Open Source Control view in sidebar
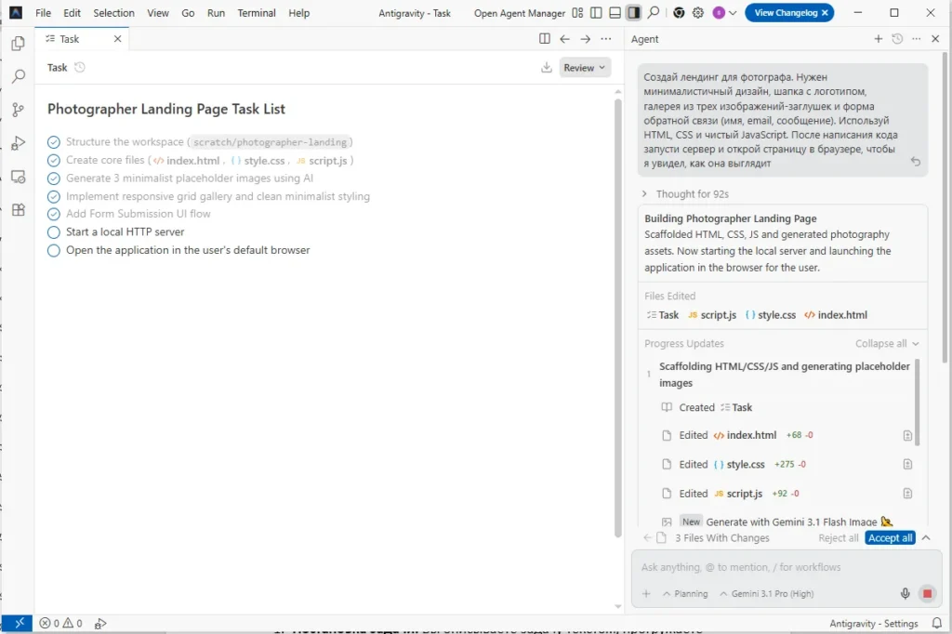This screenshot has width=952, height=634. [17, 110]
